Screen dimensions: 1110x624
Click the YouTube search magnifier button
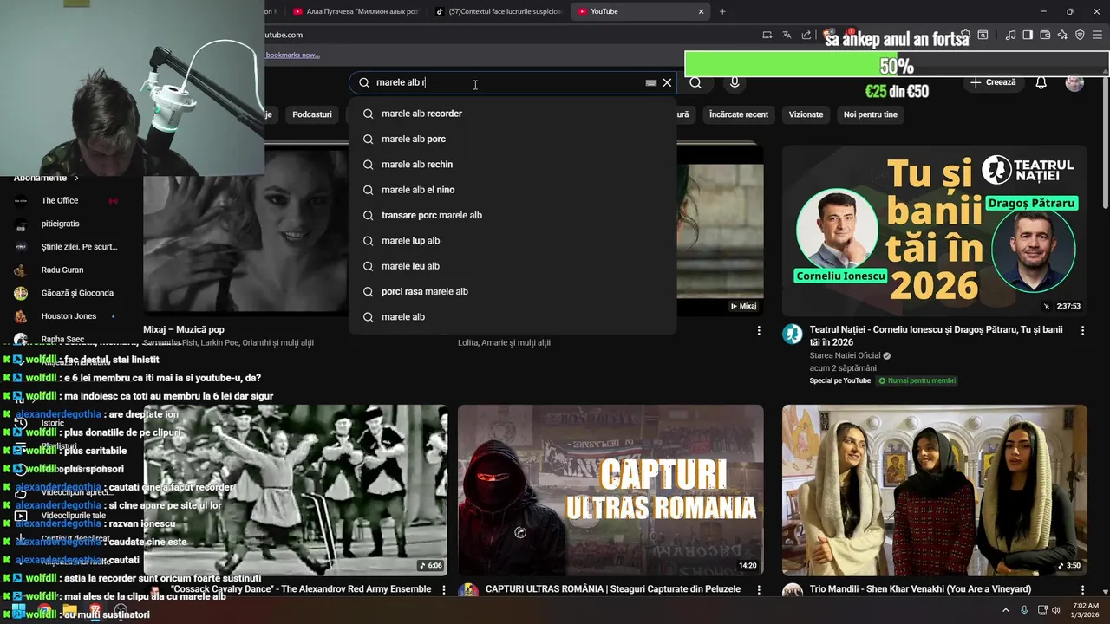coord(695,82)
